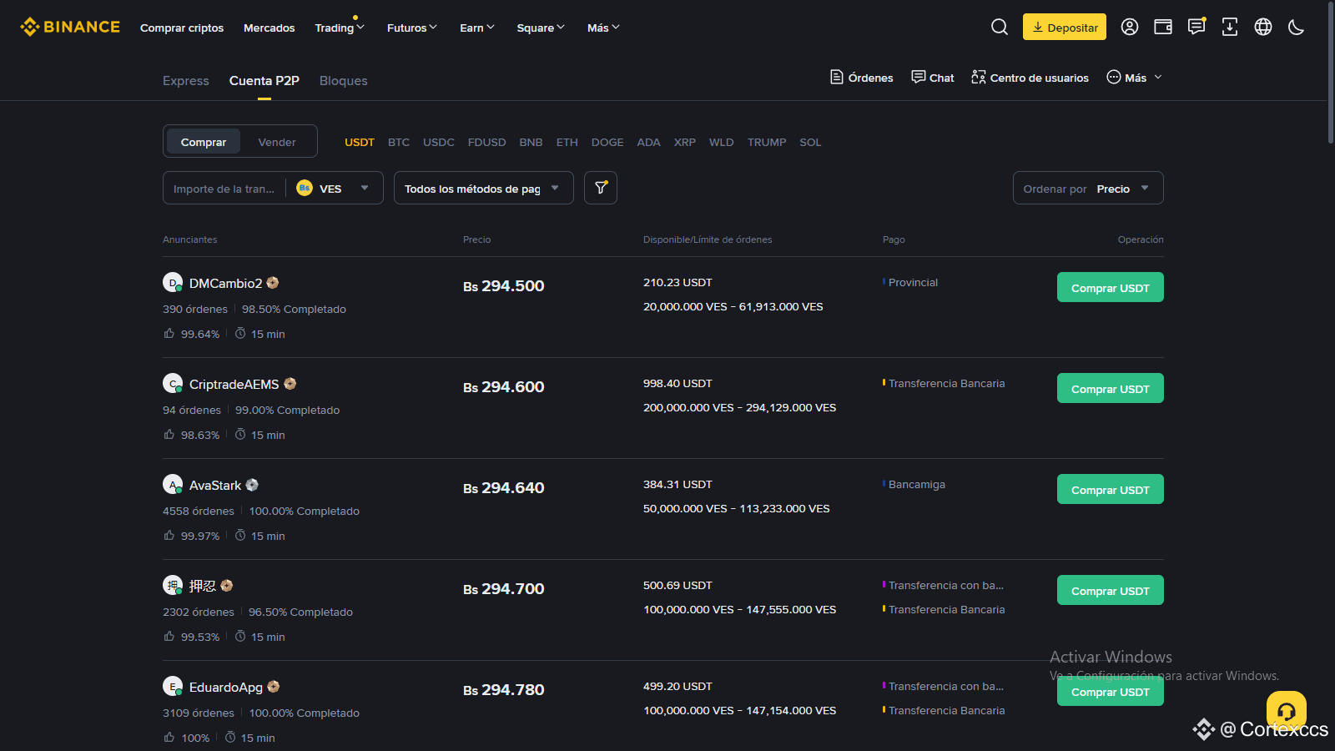Go to Comprar criptos
This screenshot has height=751, width=1335.
tap(182, 28)
